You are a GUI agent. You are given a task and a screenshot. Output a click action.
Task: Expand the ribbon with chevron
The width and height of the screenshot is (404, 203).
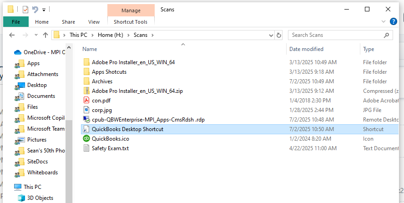coord(384,21)
